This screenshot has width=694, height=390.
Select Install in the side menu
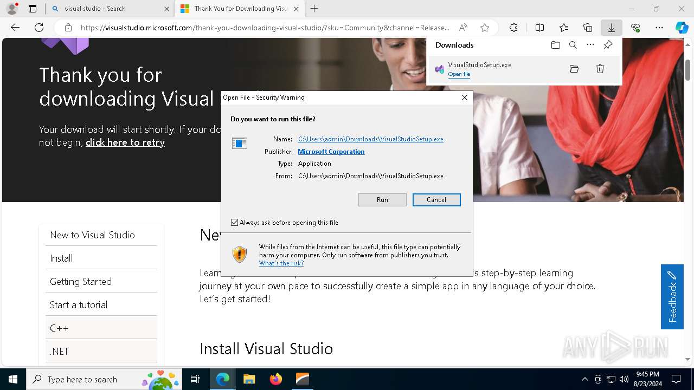coord(101,258)
